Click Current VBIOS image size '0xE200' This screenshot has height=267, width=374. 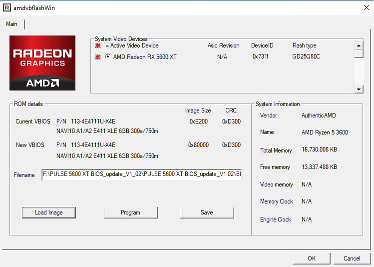point(199,121)
